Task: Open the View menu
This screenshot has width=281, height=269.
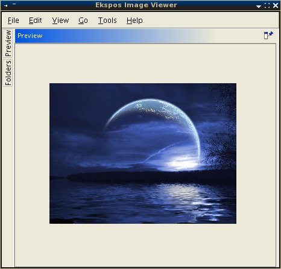Action: (x=60, y=21)
